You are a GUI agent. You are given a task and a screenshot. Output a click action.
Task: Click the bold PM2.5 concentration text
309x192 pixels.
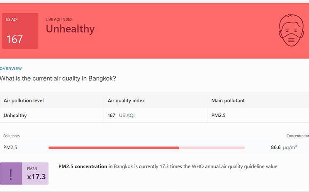click(x=83, y=166)
